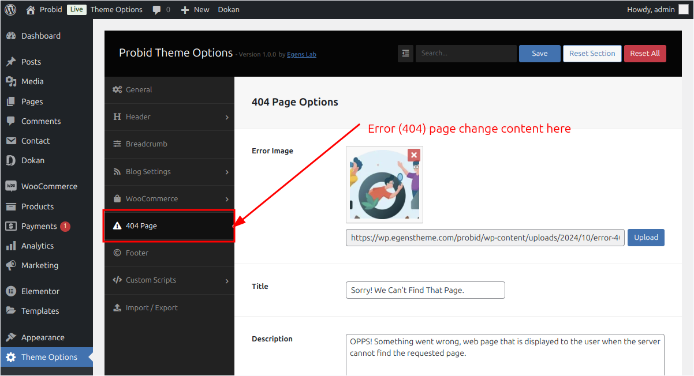Viewport: 694px width, 376px height.
Task: Click the Title text field
Action: 426,290
